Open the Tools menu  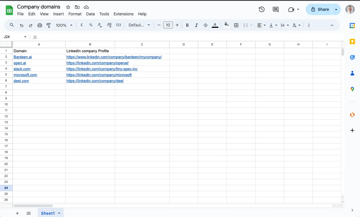click(104, 14)
